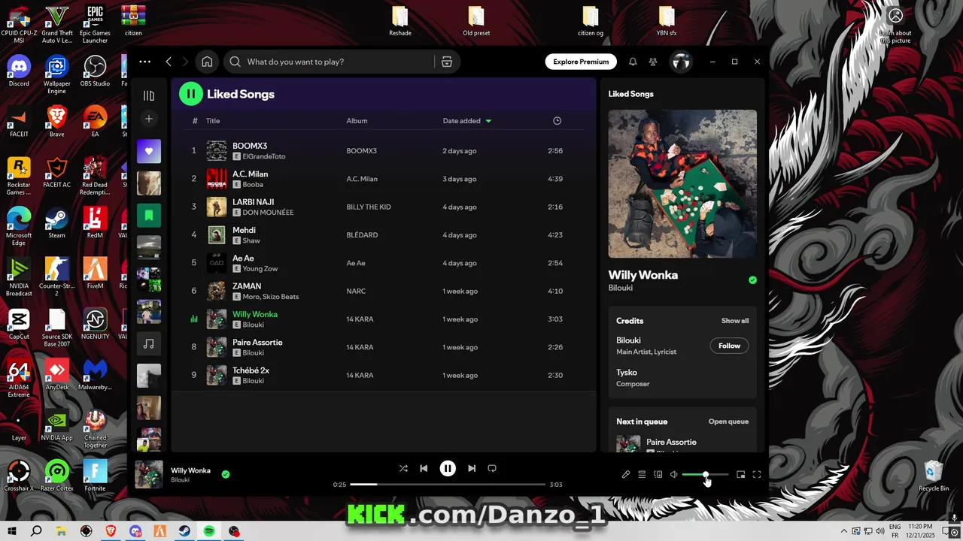Open artist link Shaw under Mehdi
The width and height of the screenshot is (963, 541).
click(x=251, y=241)
